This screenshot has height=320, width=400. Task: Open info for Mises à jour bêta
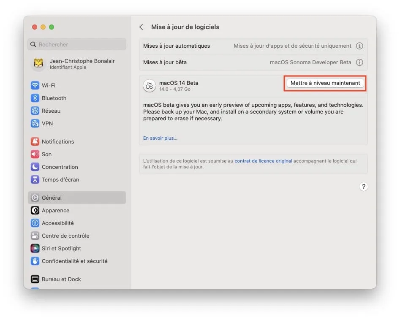(359, 62)
